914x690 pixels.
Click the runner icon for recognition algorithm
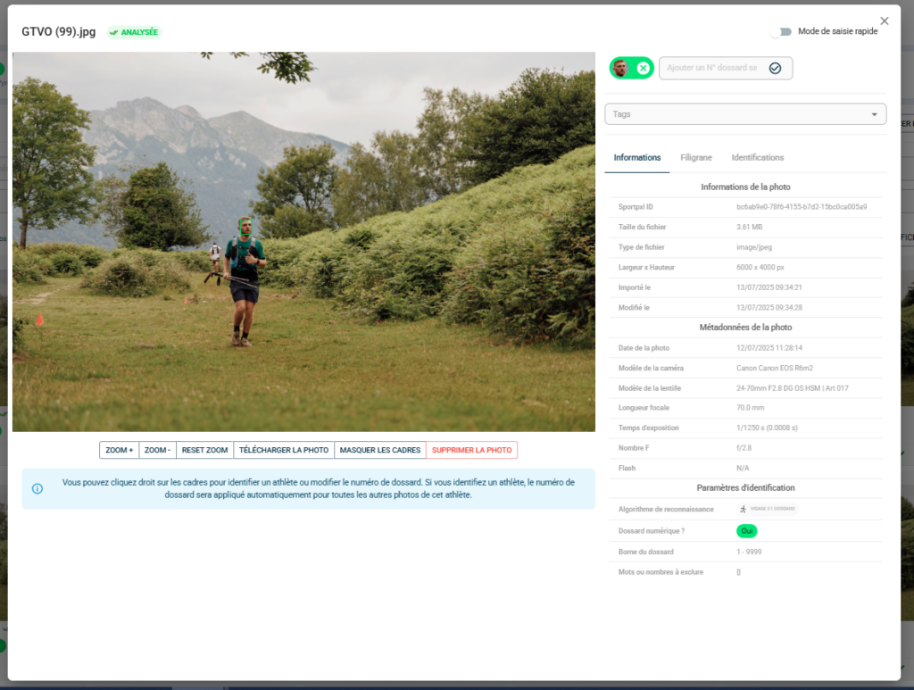[743, 509]
